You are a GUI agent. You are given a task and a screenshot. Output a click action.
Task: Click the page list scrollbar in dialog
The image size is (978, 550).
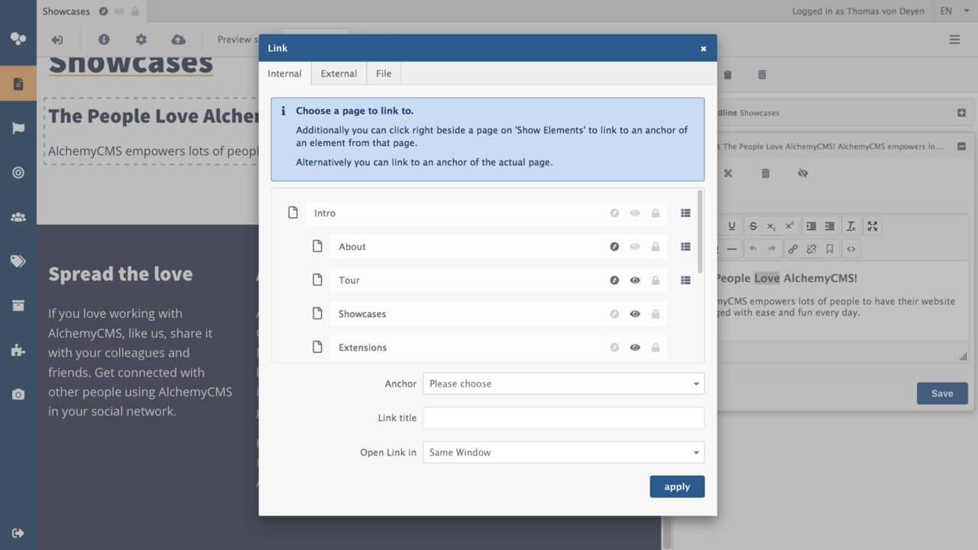[700, 231]
